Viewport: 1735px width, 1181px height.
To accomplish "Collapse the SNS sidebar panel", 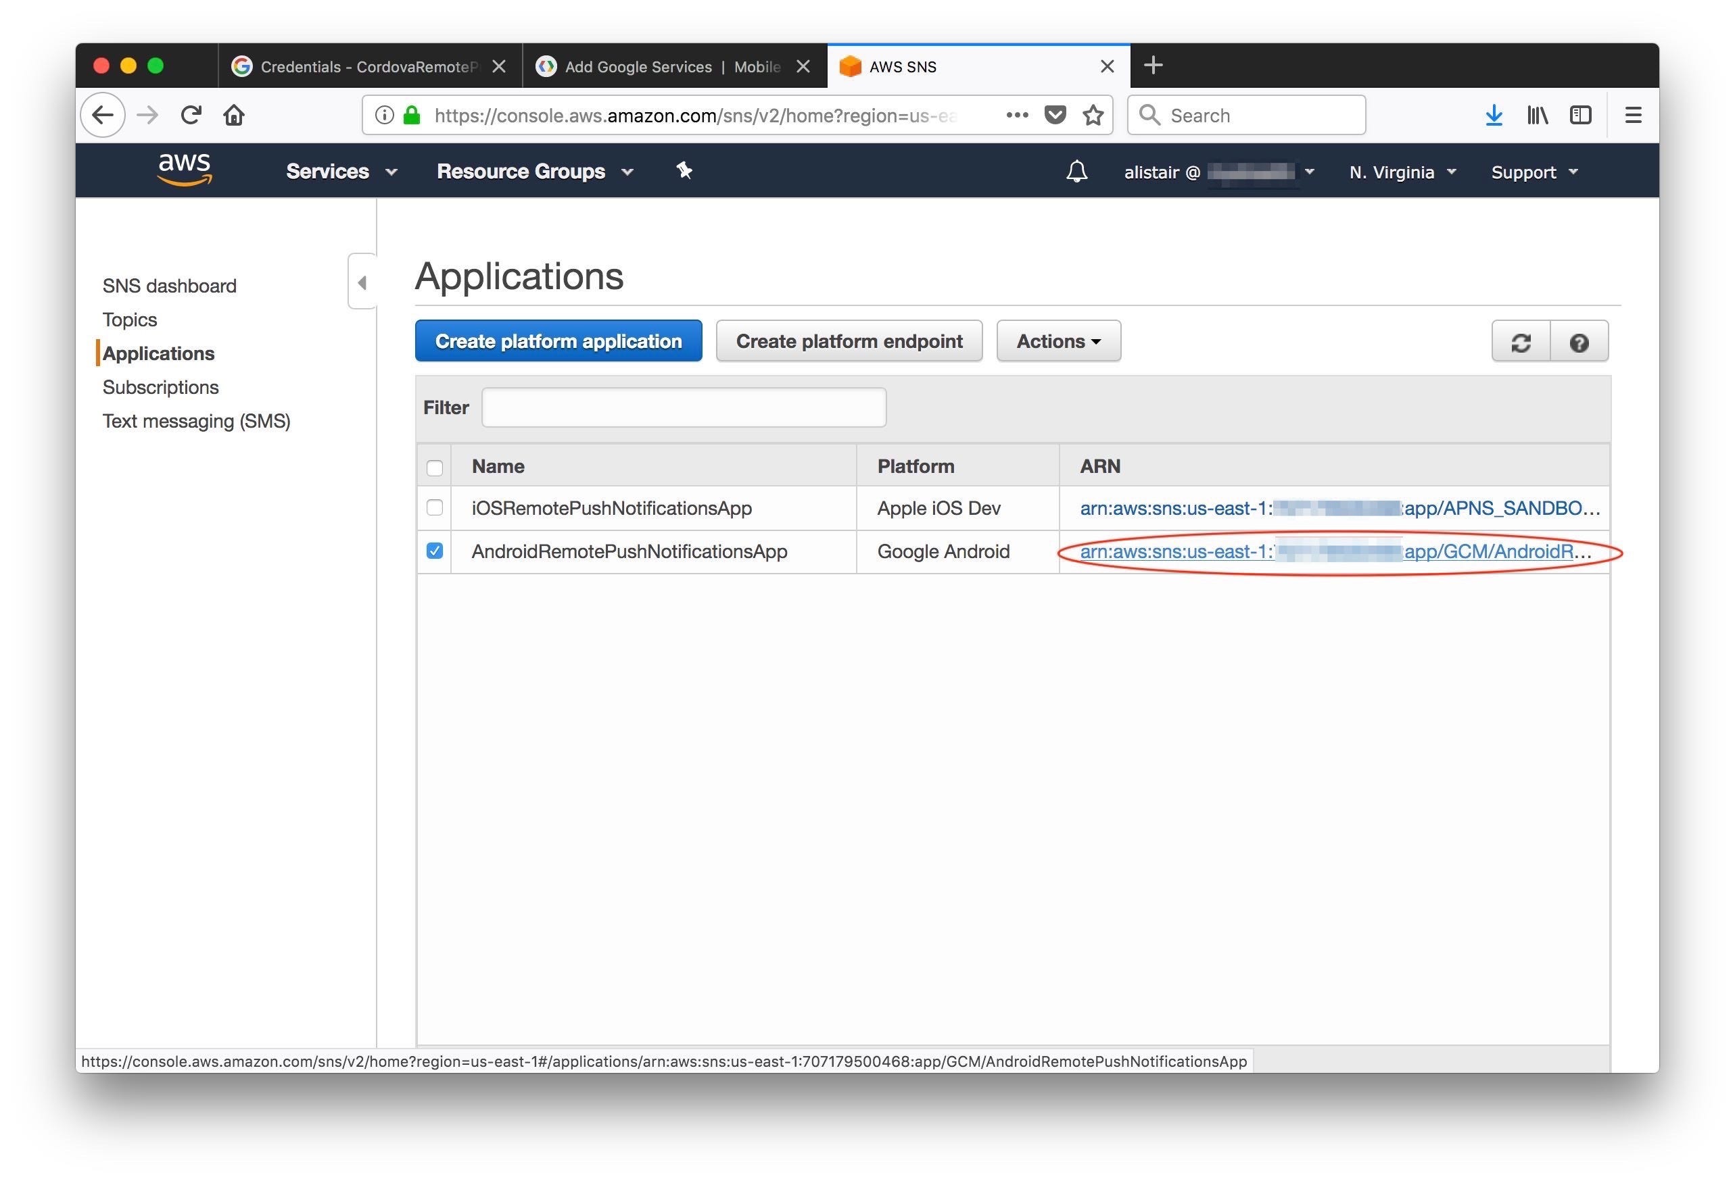I will coord(362,283).
